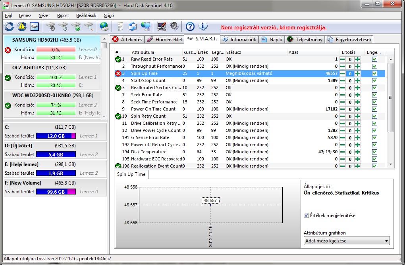Click plus offset button for Start/Stop Count
The image size is (405, 265).
coord(357,81)
